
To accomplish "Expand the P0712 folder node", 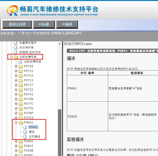I will coord(16,76).
